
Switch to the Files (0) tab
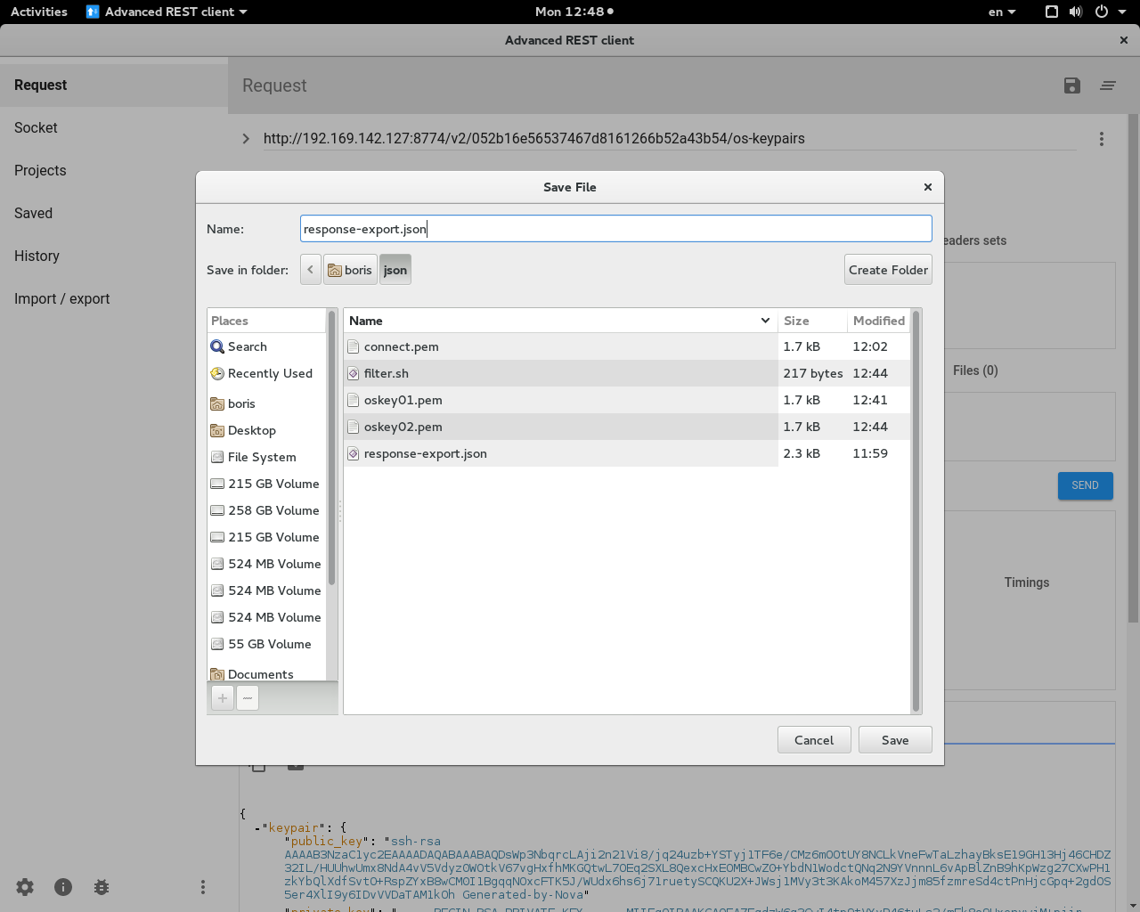click(975, 370)
